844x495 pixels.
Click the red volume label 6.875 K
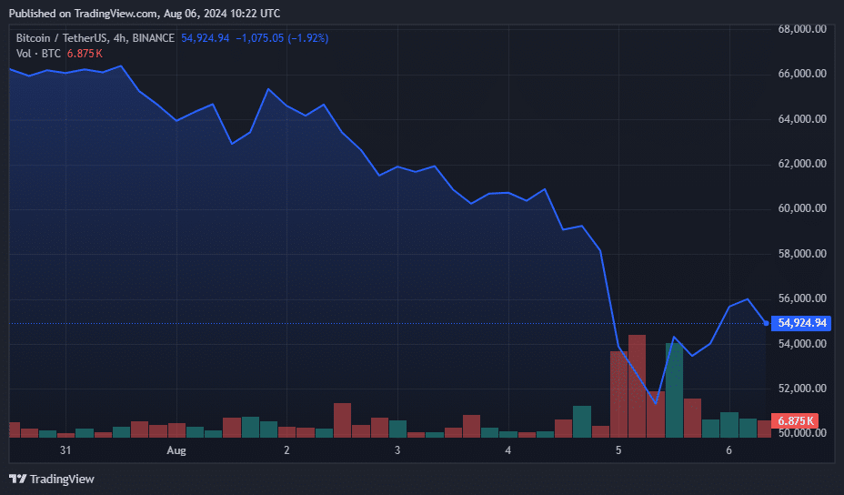pyautogui.click(x=795, y=420)
